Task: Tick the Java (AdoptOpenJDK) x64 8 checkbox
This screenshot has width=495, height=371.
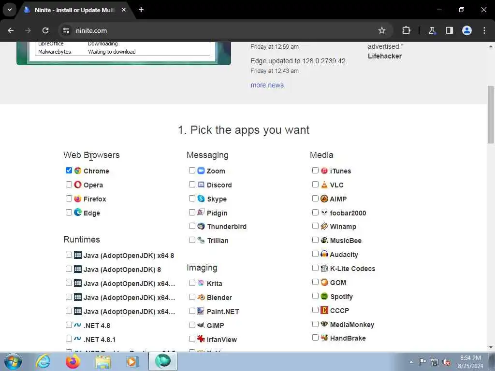Action: pyautogui.click(x=69, y=255)
